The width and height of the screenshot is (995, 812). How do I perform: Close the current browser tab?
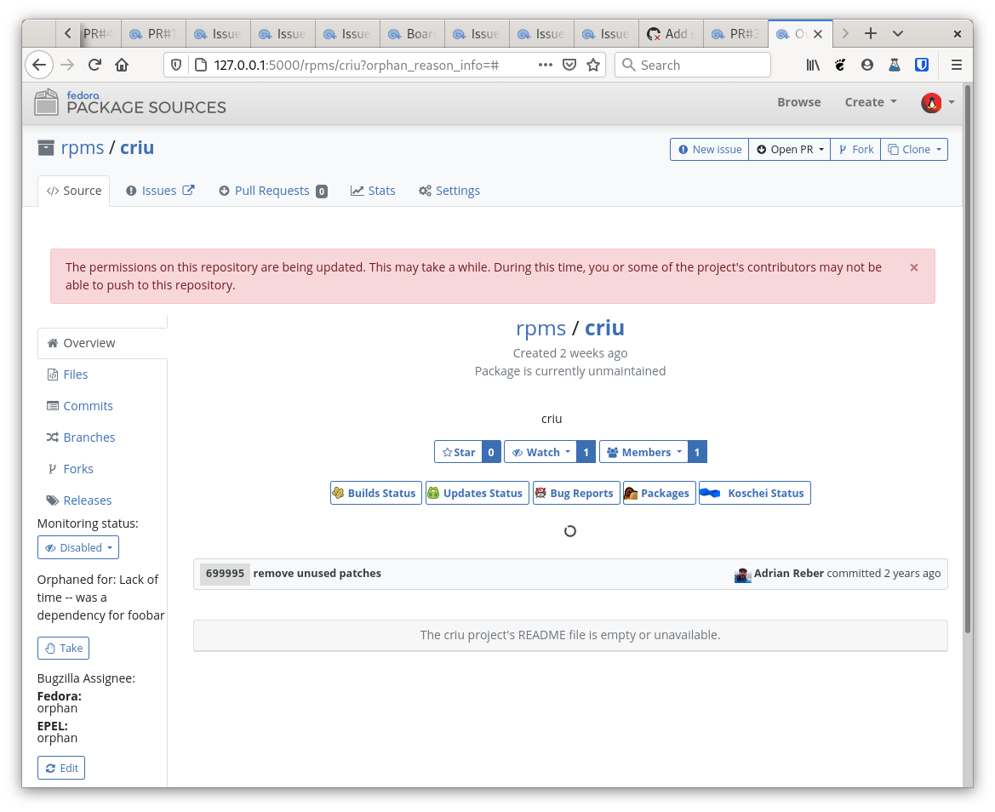[818, 34]
